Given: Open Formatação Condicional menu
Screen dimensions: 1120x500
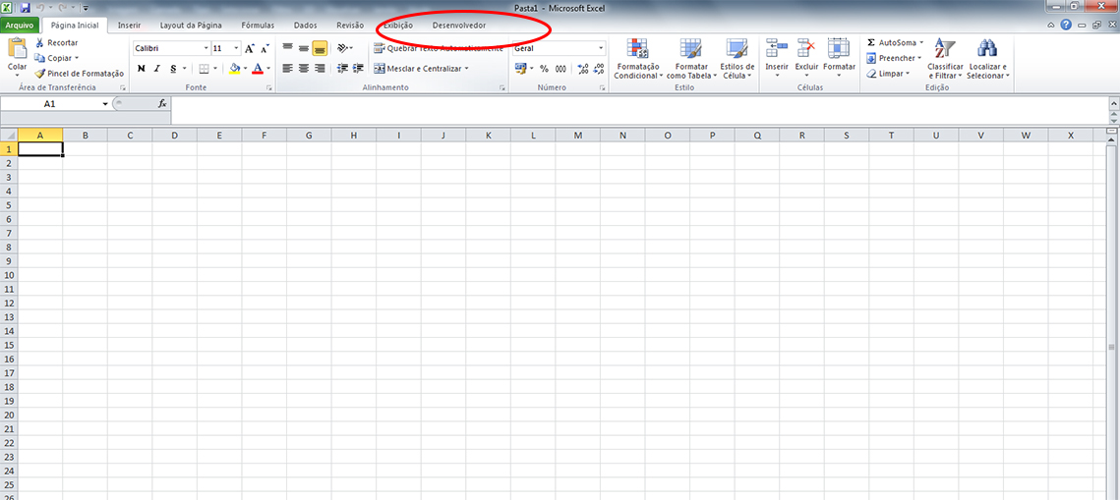Looking at the screenshot, I should pos(638,59).
